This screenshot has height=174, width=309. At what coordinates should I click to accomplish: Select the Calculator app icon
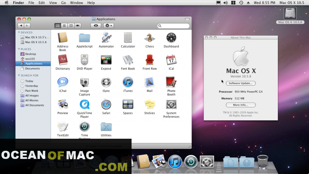pos(128,38)
